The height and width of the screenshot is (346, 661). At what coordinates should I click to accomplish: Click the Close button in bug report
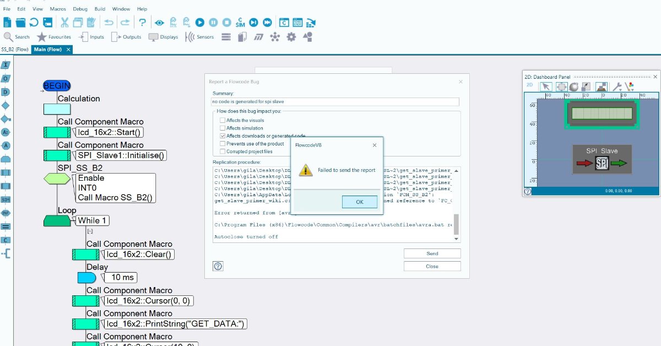point(432,266)
